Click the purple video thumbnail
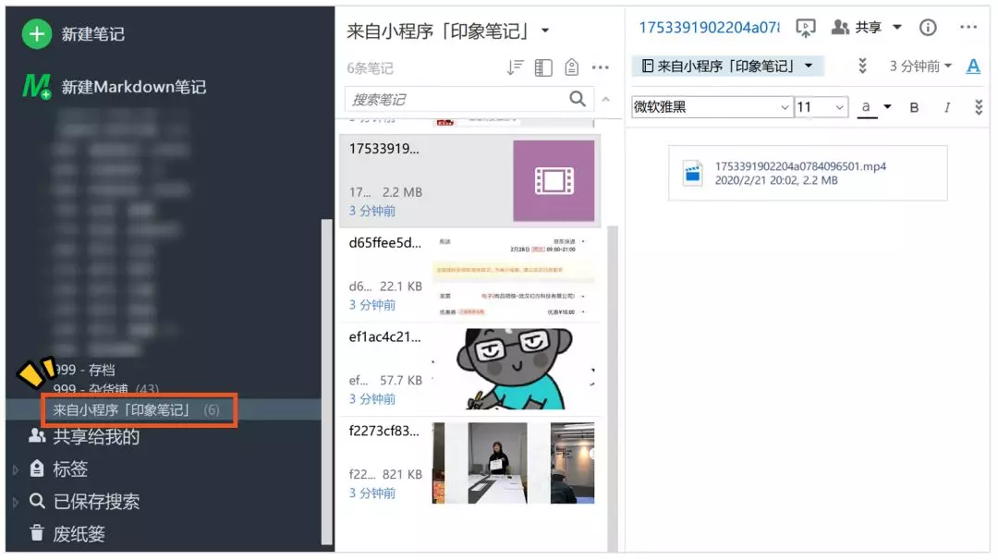 tap(554, 181)
